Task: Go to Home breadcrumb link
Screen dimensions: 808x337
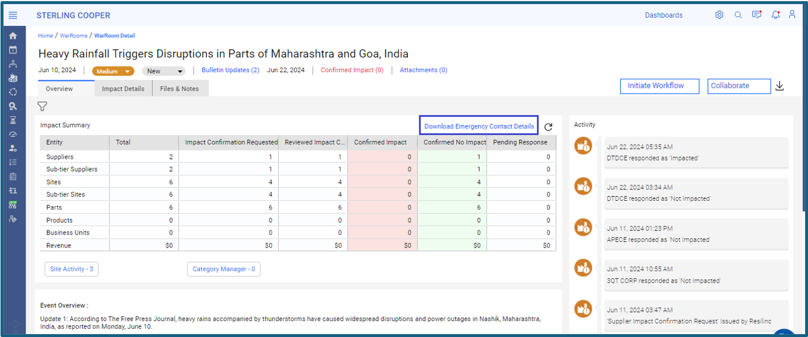Action: pos(46,36)
